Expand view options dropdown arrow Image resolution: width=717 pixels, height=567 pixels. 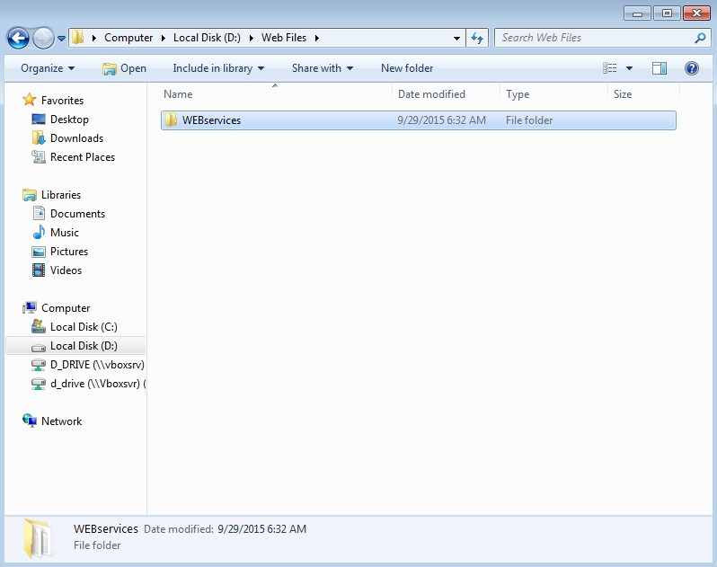point(629,68)
